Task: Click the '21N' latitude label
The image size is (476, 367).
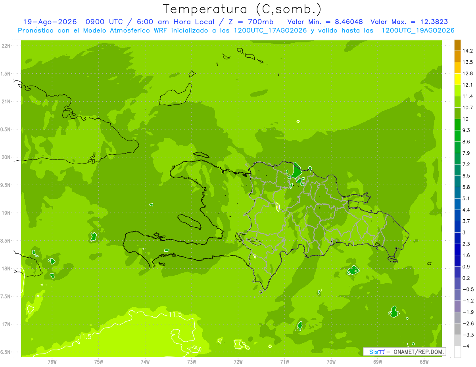Action: [x=7, y=101]
